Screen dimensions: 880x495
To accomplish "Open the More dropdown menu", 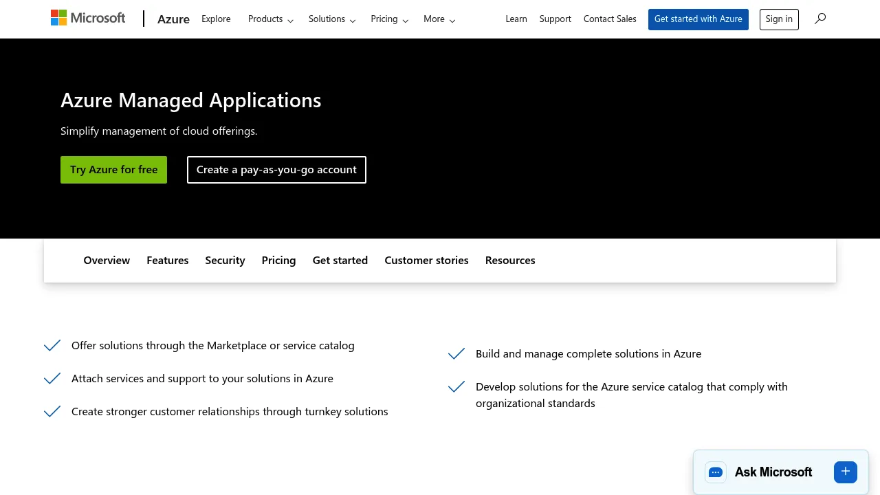I will pos(439,19).
